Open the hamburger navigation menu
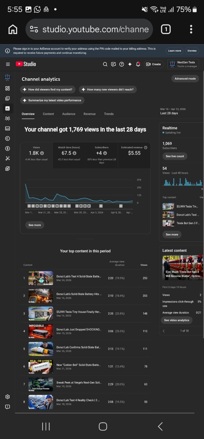204x439 pixels. point(8,64)
